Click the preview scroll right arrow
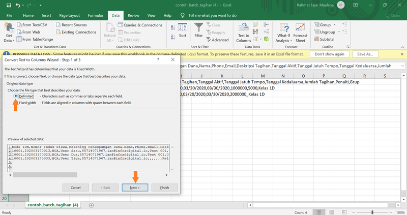Viewport: 407px width, 215px height. pyautogui.click(x=166, y=175)
